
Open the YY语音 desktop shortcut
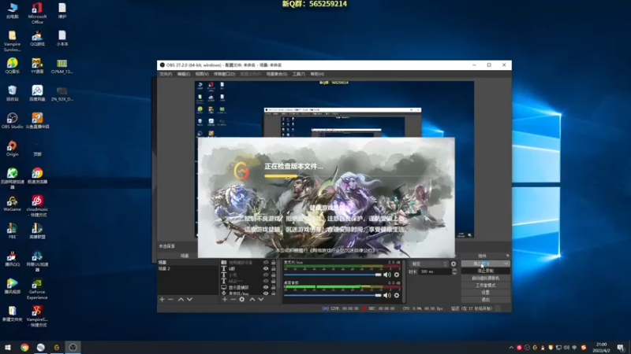click(x=37, y=65)
